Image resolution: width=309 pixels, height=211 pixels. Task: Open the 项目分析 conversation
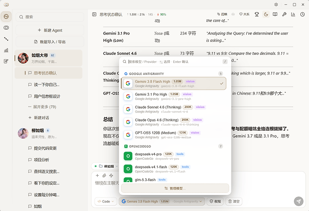coord(48,160)
